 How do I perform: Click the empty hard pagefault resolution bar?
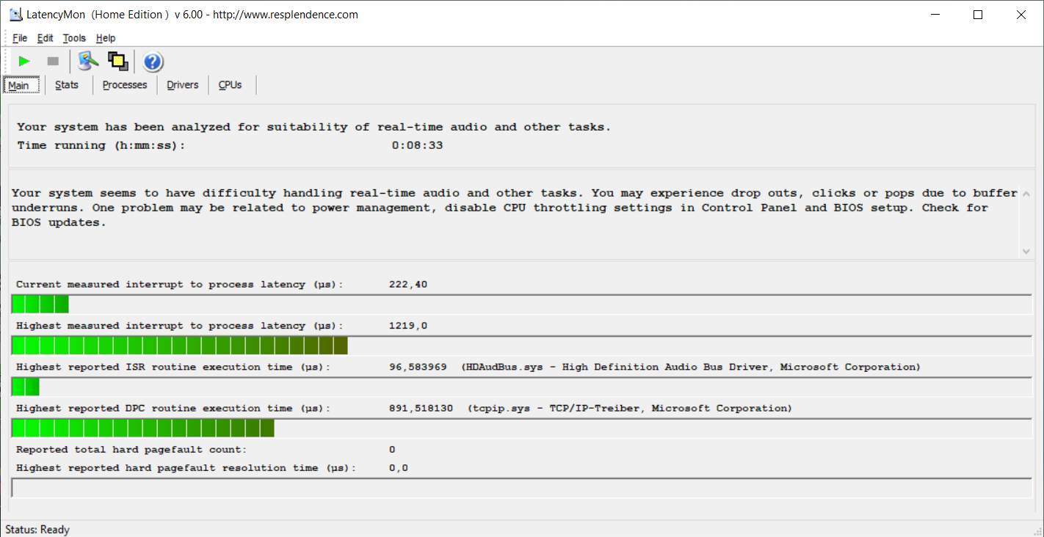[522, 488]
